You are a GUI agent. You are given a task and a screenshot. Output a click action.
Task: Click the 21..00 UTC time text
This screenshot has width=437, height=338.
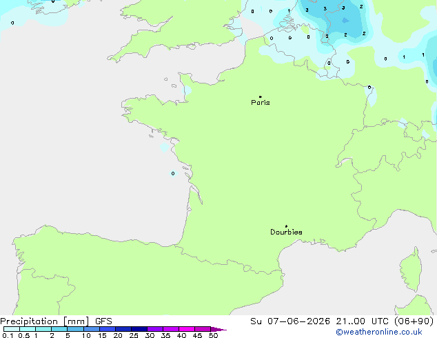point(362,321)
